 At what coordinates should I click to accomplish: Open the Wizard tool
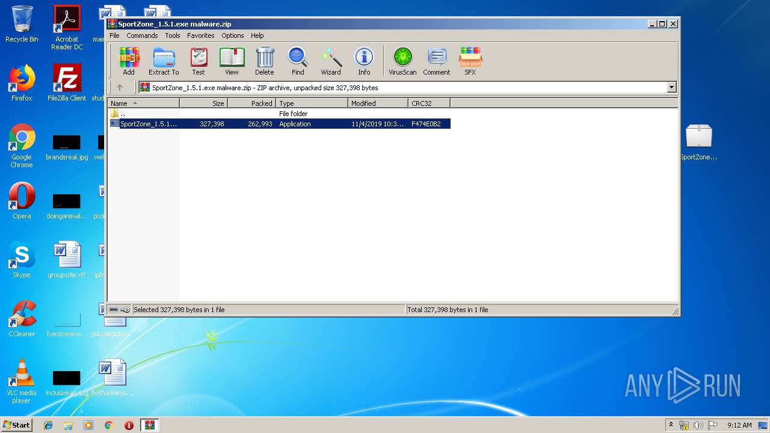point(331,61)
